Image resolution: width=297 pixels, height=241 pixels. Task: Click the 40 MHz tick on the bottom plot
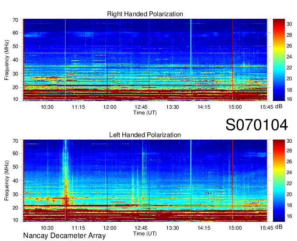[15, 181]
